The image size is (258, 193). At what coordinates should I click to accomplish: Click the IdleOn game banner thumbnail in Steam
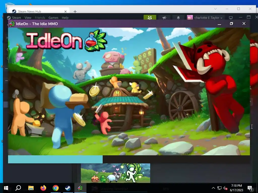point(115,173)
